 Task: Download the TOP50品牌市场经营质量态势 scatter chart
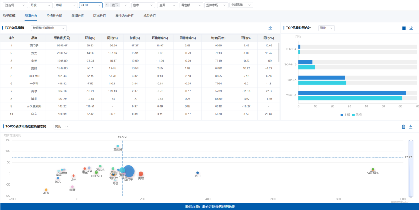pos(411,127)
